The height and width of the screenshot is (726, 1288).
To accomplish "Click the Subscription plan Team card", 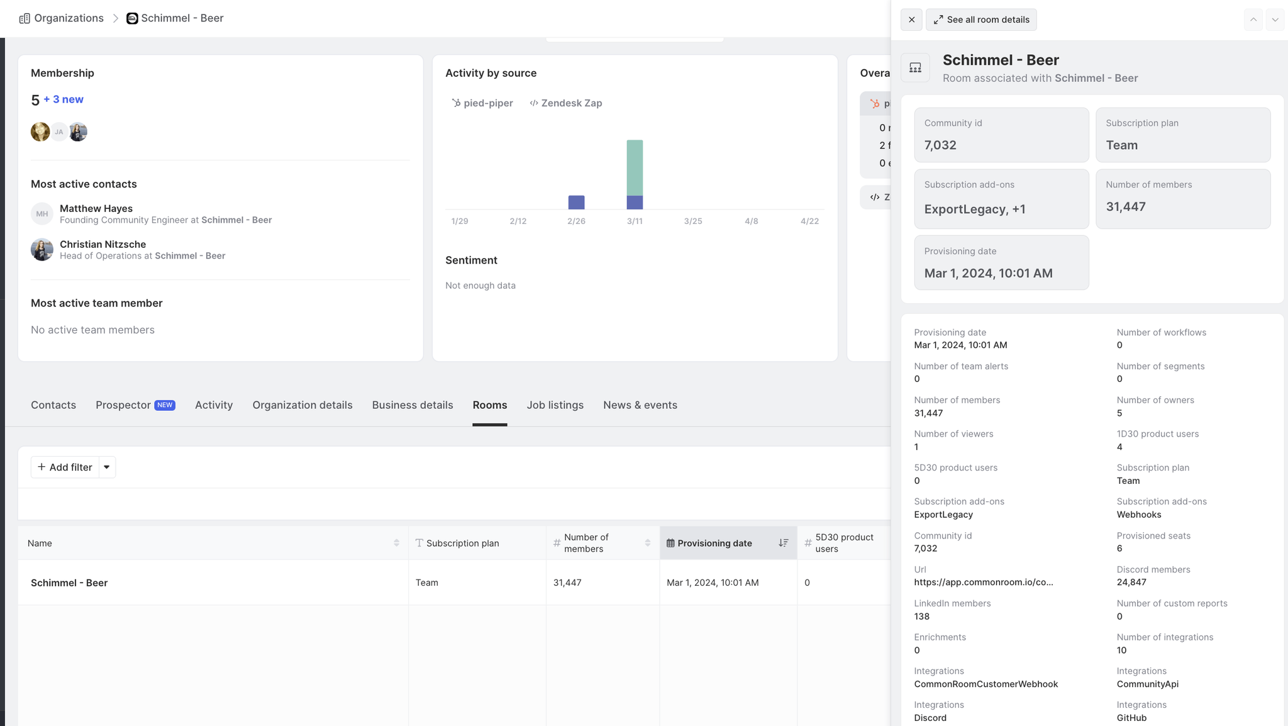I will pyautogui.click(x=1183, y=135).
